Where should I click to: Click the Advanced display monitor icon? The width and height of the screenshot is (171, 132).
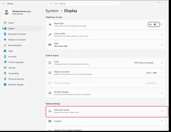(x=50, y=111)
